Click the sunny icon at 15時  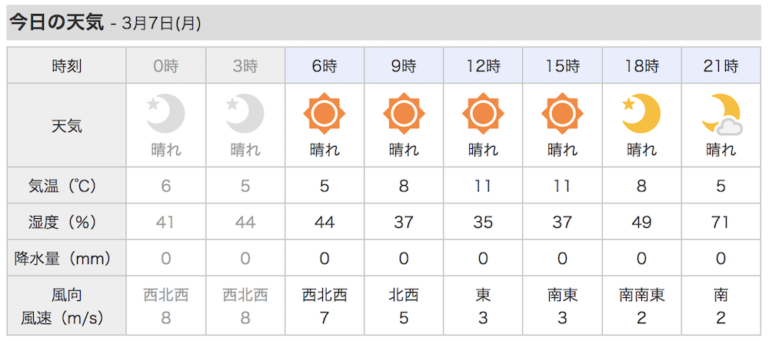[x=563, y=114]
